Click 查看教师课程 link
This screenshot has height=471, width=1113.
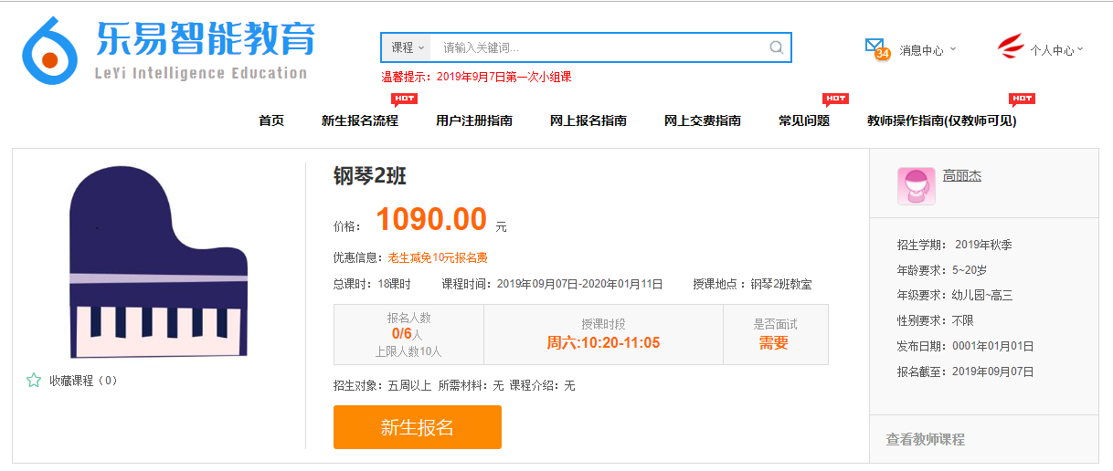[925, 440]
